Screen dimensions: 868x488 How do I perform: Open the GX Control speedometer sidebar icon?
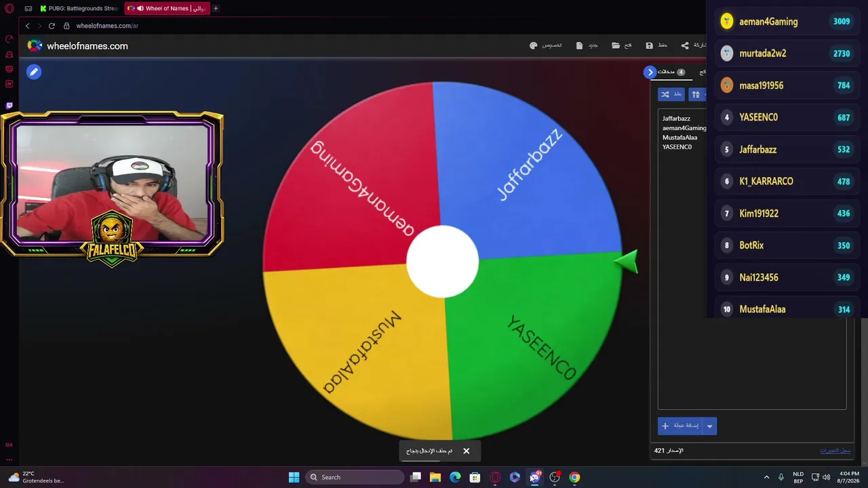click(x=9, y=39)
